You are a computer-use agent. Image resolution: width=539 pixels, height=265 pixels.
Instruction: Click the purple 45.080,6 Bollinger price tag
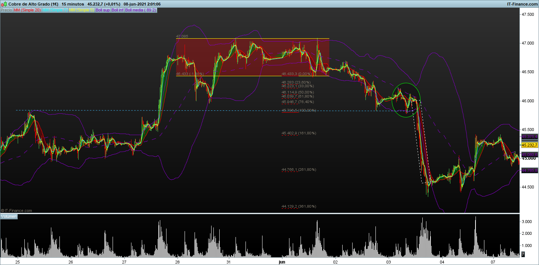tap(529, 154)
